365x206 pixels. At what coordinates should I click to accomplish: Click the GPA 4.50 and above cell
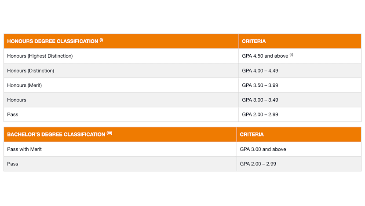pyautogui.click(x=265, y=56)
